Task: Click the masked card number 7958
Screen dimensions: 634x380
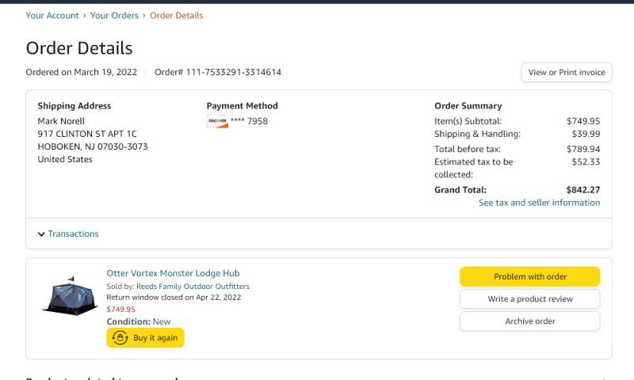Action: point(249,121)
